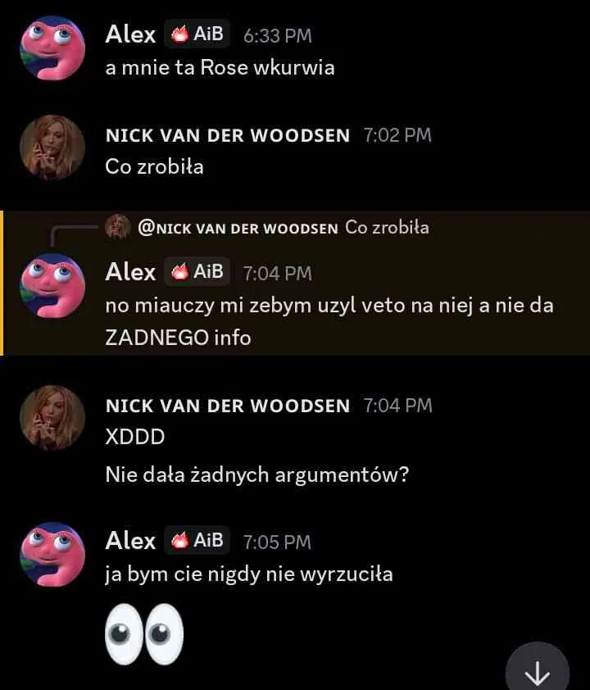Image resolution: width=590 pixels, height=690 pixels.
Task: Click the eyes emoji in Alex's message
Action: tap(144, 633)
